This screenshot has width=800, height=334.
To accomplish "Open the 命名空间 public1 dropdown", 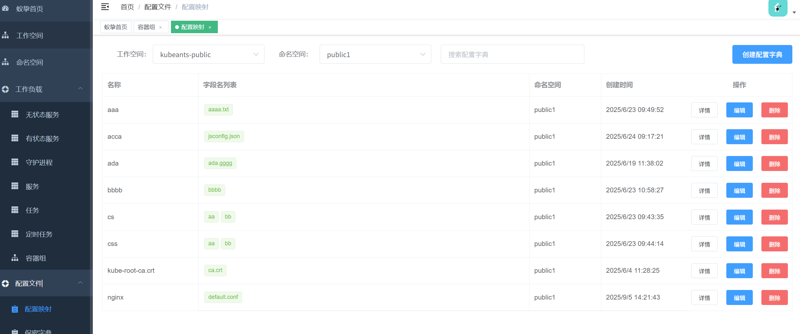I will [x=375, y=55].
